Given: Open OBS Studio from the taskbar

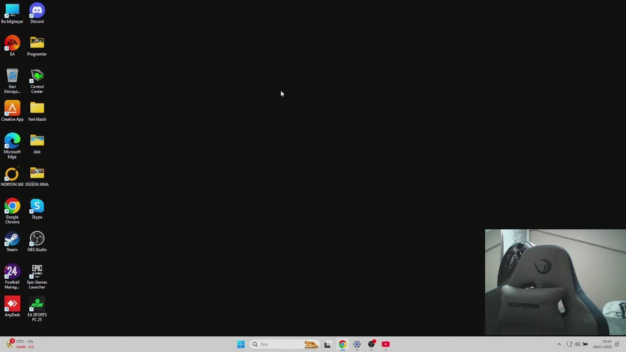Looking at the screenshot, I should (x=372, y=344).
